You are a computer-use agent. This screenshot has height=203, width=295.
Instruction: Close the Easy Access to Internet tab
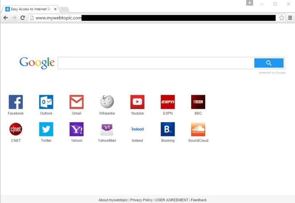click(x=55, y=9)
